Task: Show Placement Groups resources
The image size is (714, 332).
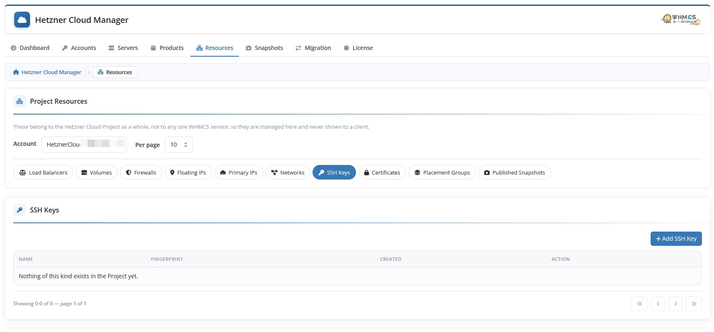Action: pyautogui.click(x=442, y=172)
